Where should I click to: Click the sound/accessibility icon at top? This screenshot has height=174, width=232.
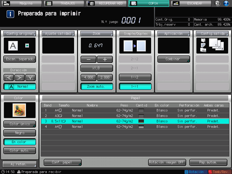217,3
